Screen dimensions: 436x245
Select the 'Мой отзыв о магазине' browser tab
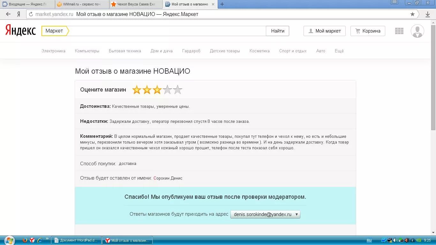coord(190,4)
